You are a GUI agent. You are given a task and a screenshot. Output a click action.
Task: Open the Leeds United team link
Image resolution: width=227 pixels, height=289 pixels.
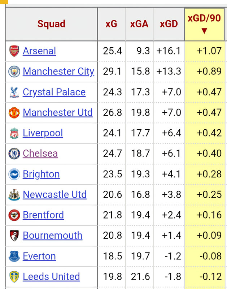(x=51, y=277)
